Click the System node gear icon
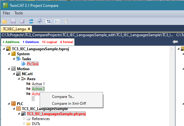Screen dimensions: 184x126 pyautogui.click(x=13, y=54)
